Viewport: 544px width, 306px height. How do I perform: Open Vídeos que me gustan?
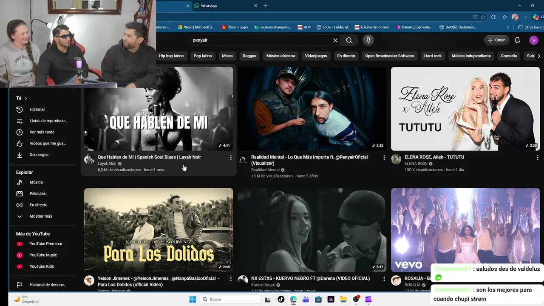[x=42, y=143]
